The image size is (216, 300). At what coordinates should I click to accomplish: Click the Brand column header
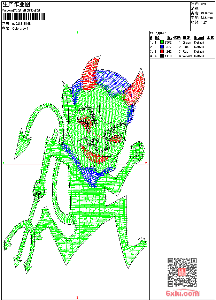click(199, 38)
